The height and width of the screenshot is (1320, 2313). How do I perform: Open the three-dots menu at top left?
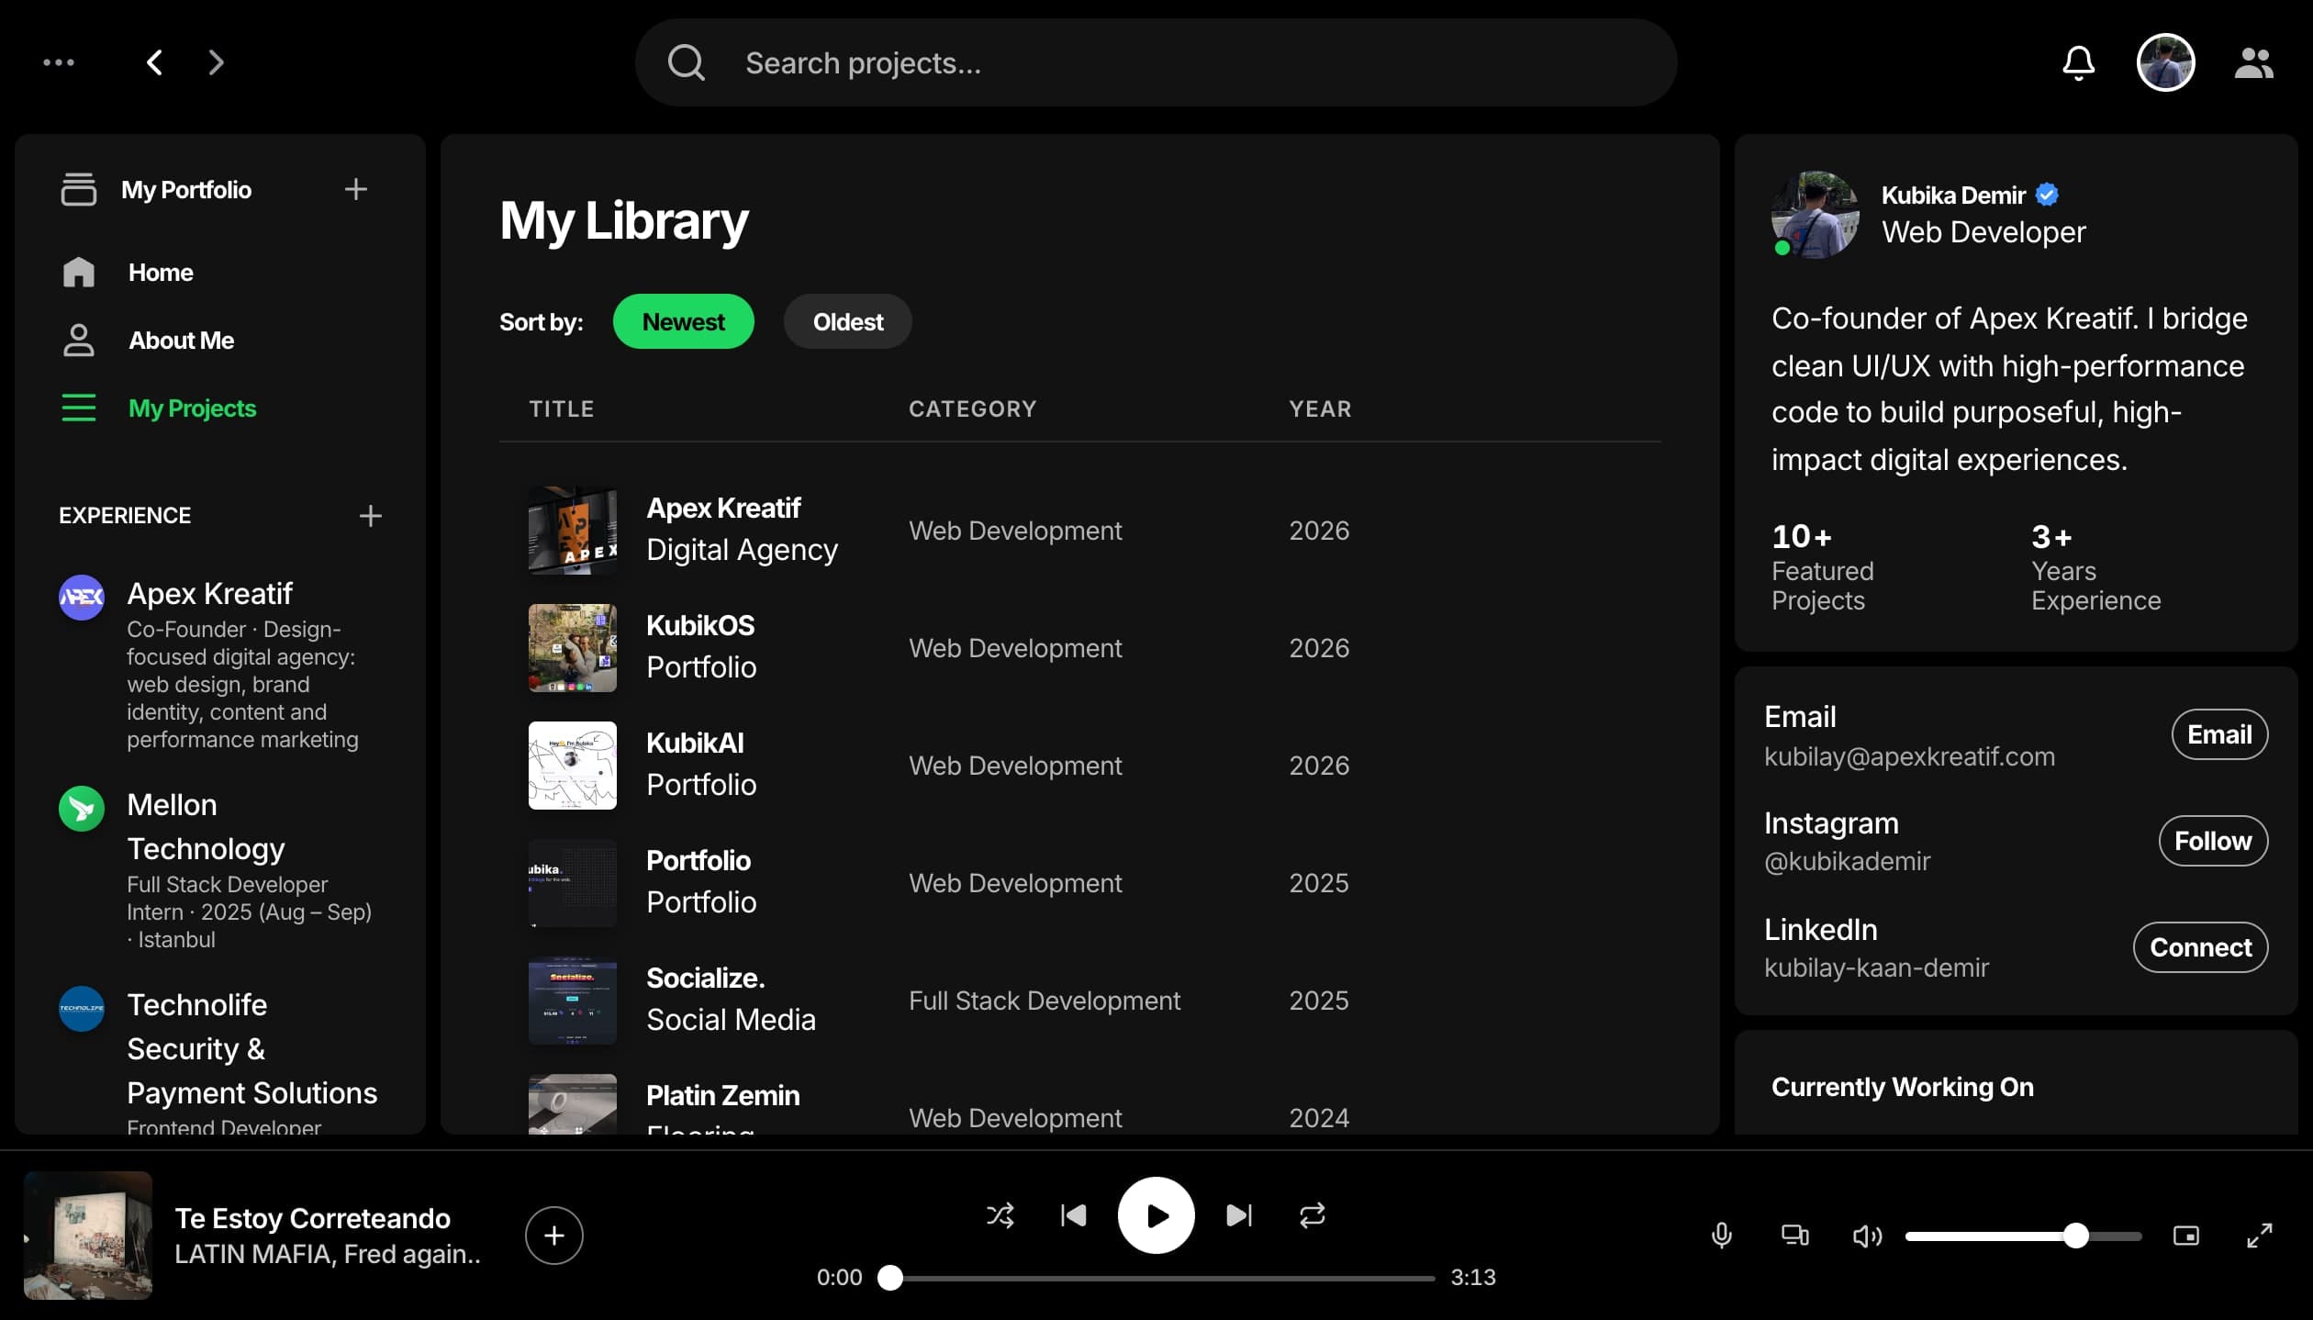pyautogui.click(x=59, y=62)
